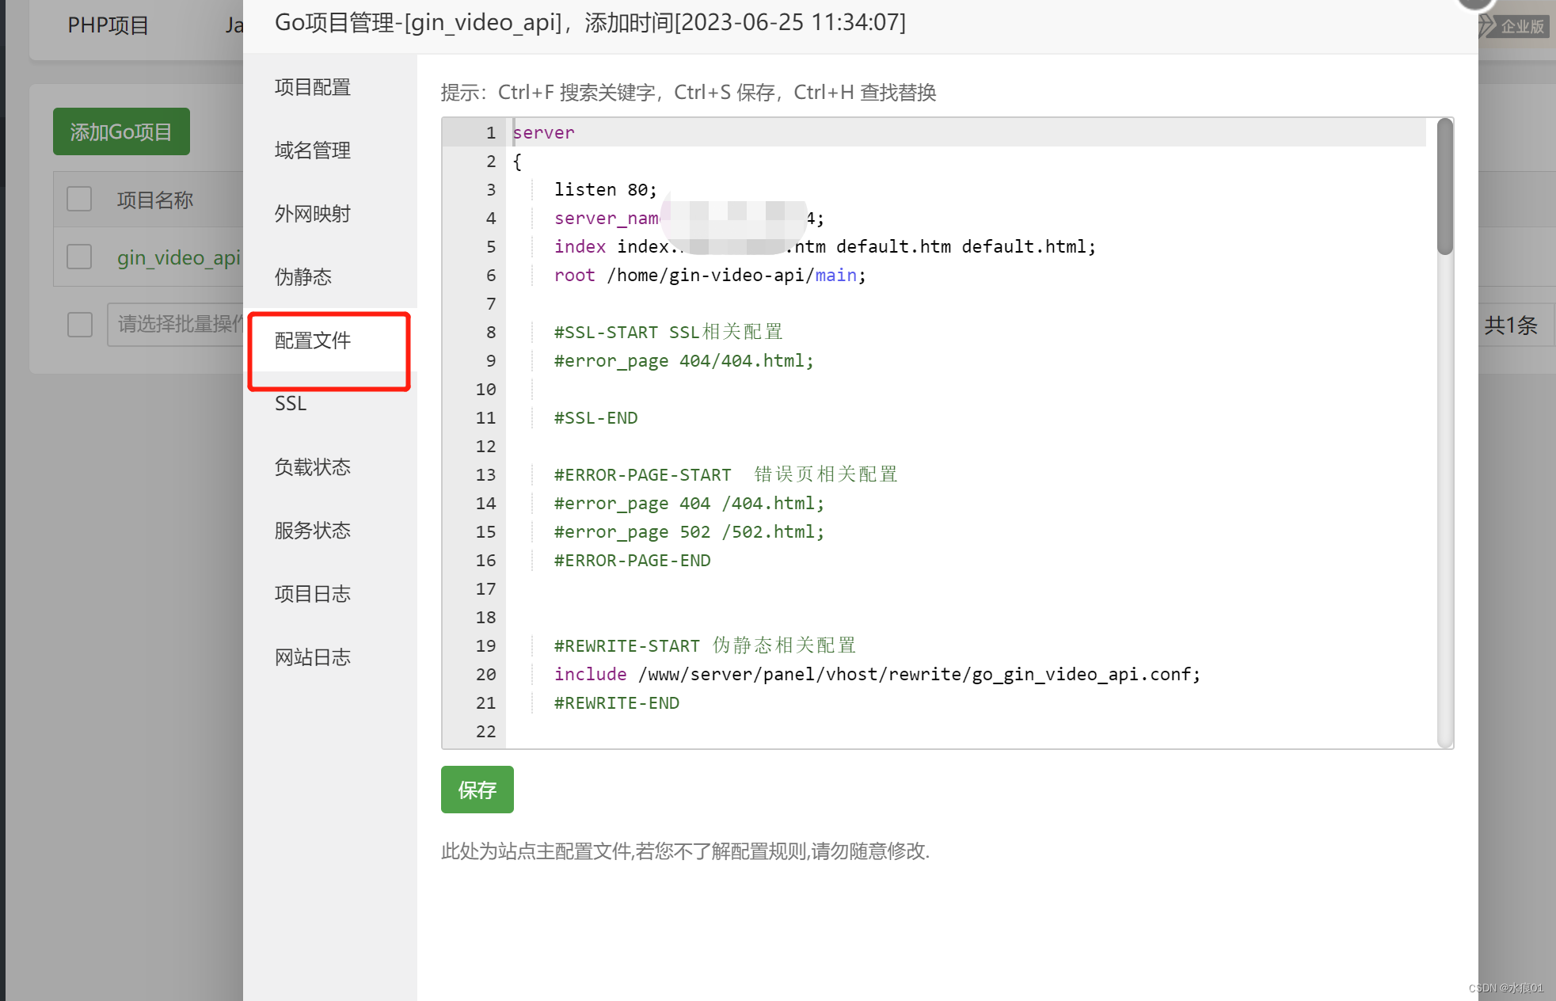Switch to the 域名管理 tab
This screenshot has height=1001, width=1556.
click(x=312, y=150)
